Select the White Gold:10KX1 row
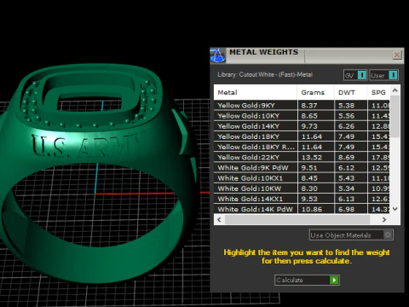 point(302,178)
